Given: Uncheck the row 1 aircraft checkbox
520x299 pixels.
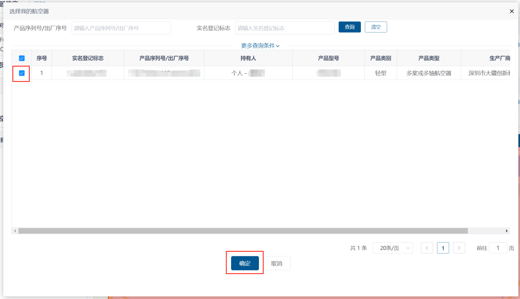Looking at the screenshot, I should (22, 73).
